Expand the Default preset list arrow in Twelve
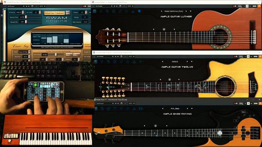This screenshot has height=147, width=262. 192,62
